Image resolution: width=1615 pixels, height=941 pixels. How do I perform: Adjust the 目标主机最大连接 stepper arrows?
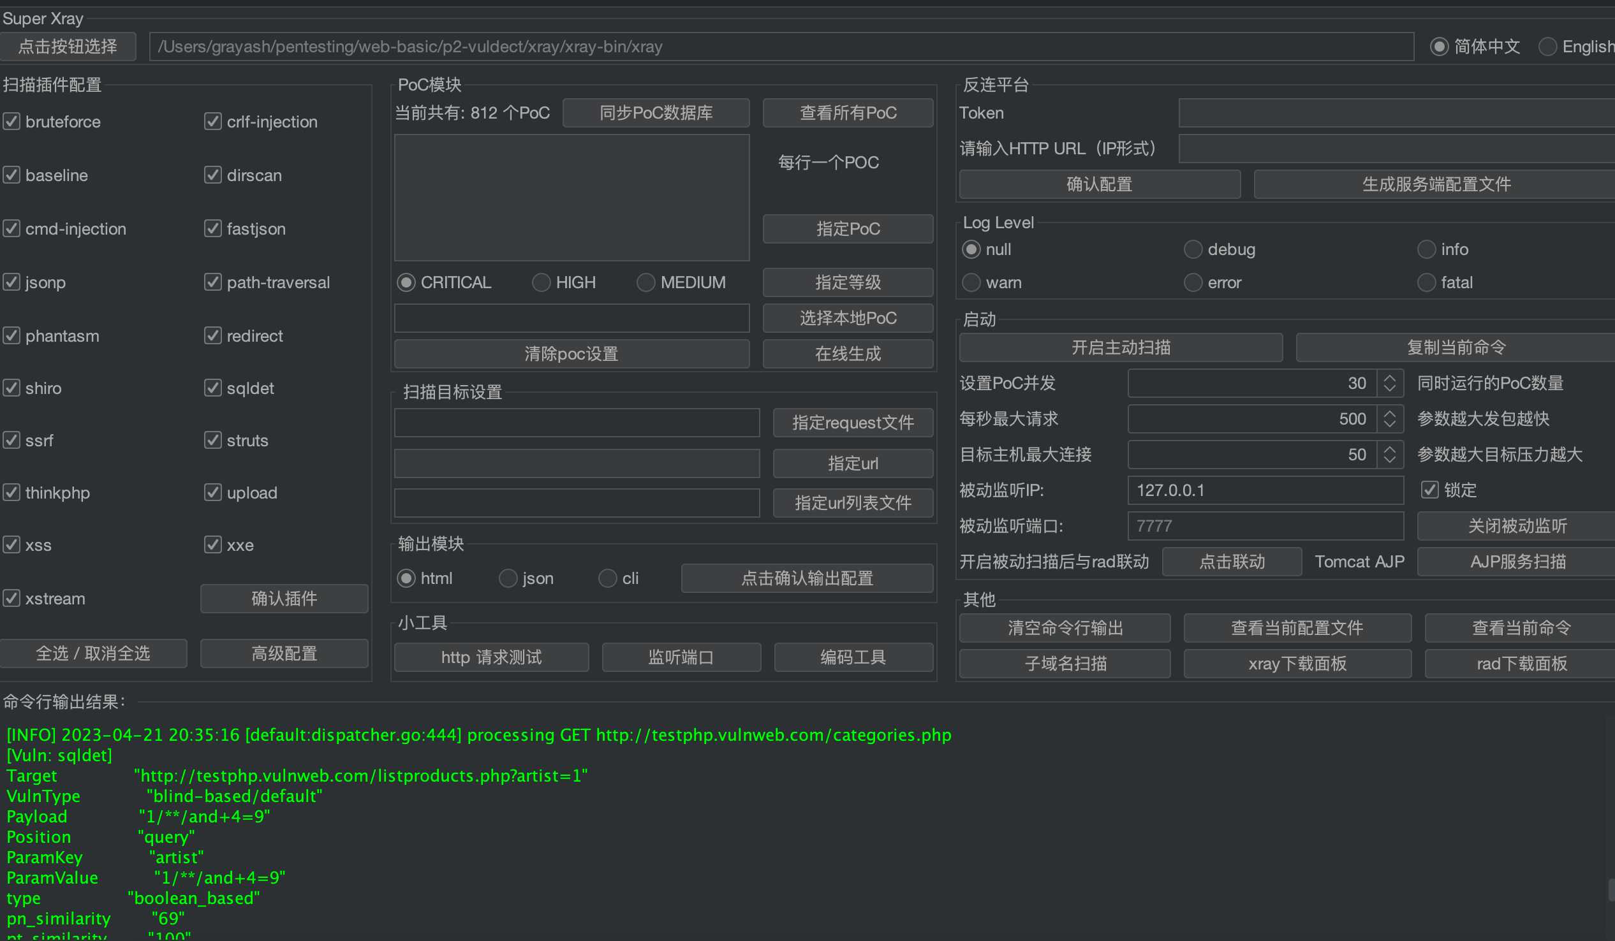[1389, 454]
